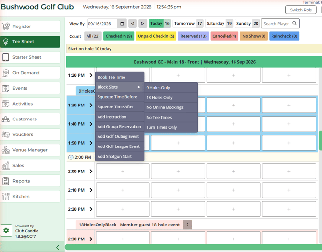Filter by yellow Unpaid Checkin (5) chip
The height and width of the screenshot is (252, 322).
(156, 36)
